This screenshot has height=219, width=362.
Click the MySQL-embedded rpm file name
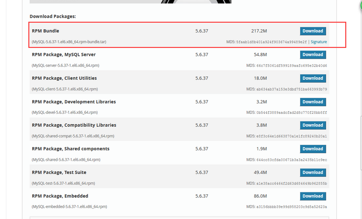[x=69, y=207]
